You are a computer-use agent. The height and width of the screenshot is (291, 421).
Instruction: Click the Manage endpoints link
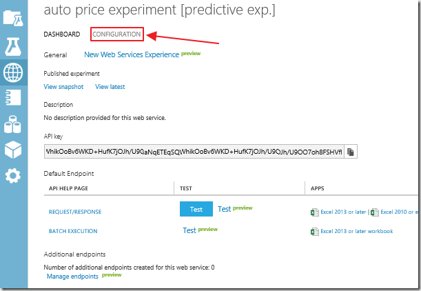pyautogui.click(x=72, y=277)
